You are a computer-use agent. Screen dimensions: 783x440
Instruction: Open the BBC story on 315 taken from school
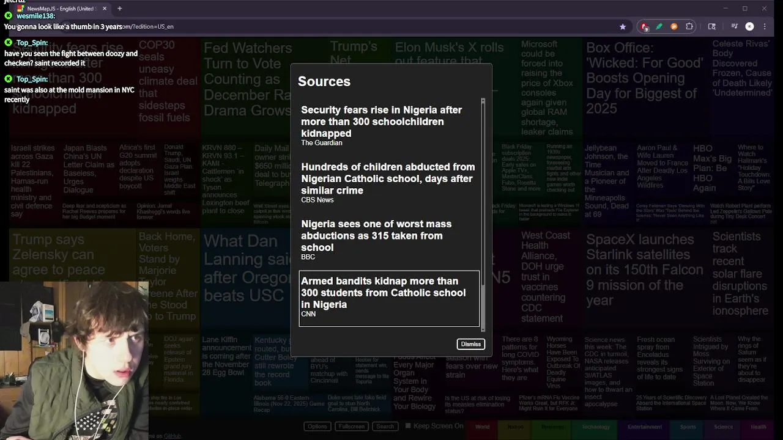click(389, 241)
